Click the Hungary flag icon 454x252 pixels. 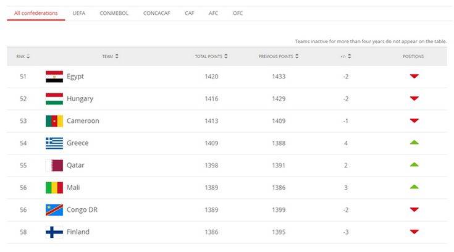[x=54, y=99]
